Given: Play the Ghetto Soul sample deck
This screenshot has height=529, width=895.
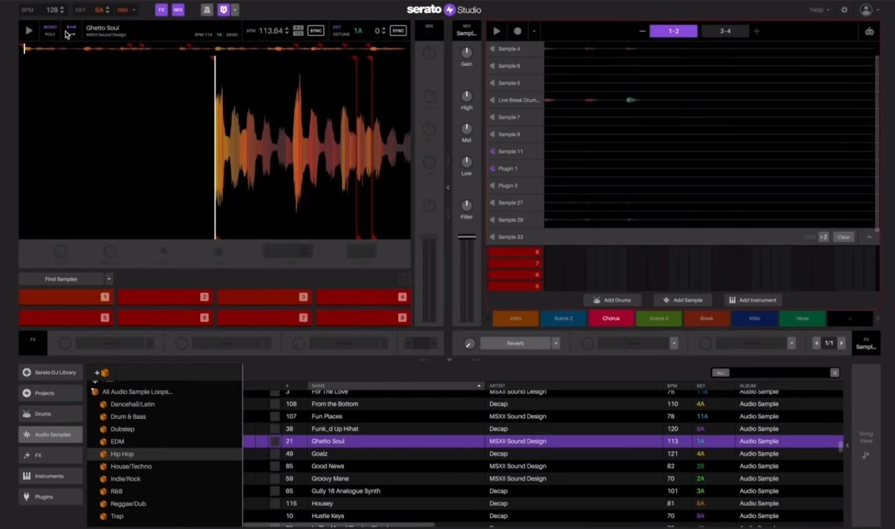Looking at the screenshot, I should click(29, 30).
